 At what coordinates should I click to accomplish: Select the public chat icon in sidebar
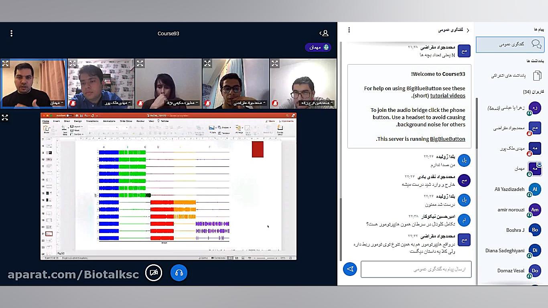[x=536, y=44]
